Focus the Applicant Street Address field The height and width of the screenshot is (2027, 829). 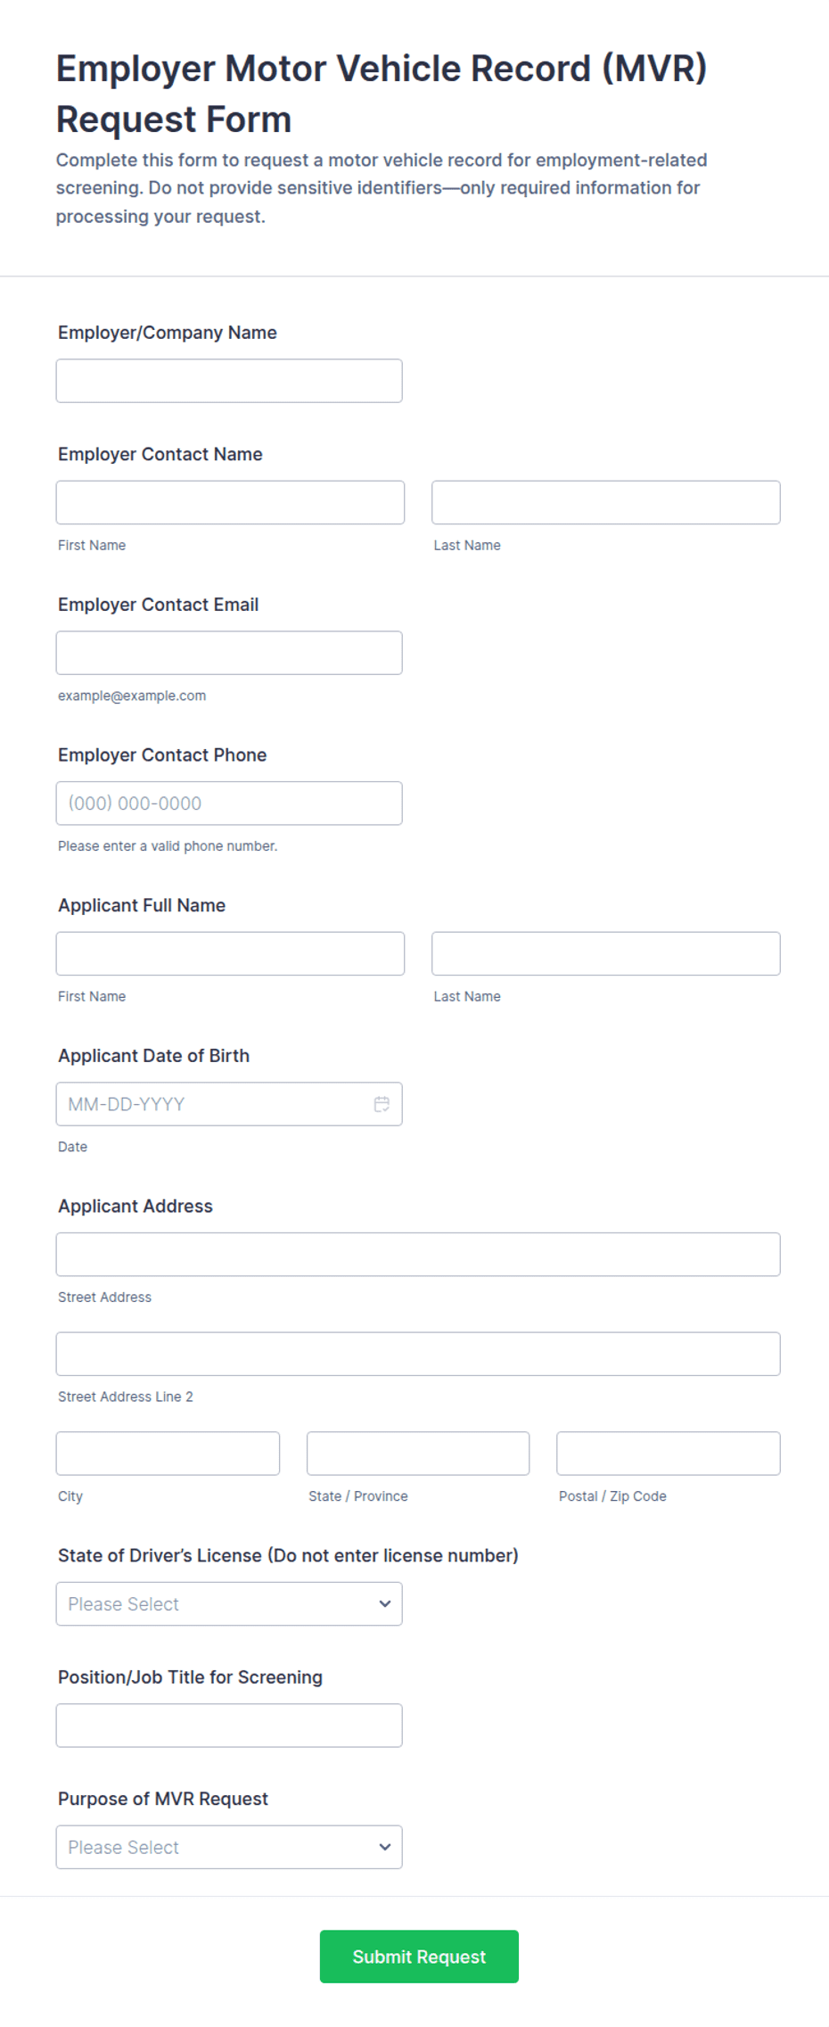[x=418, y=1254]
